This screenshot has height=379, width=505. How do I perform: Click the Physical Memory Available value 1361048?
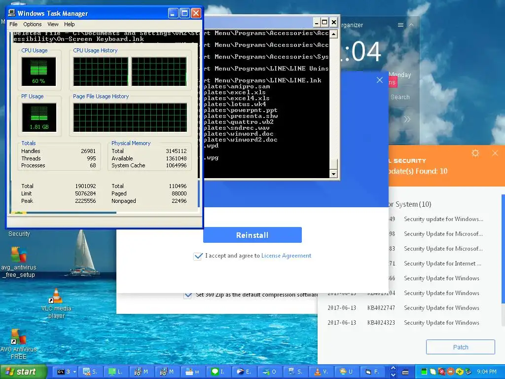click(176, 158)
